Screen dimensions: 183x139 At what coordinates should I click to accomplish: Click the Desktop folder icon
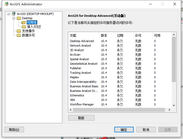[19, 18]
